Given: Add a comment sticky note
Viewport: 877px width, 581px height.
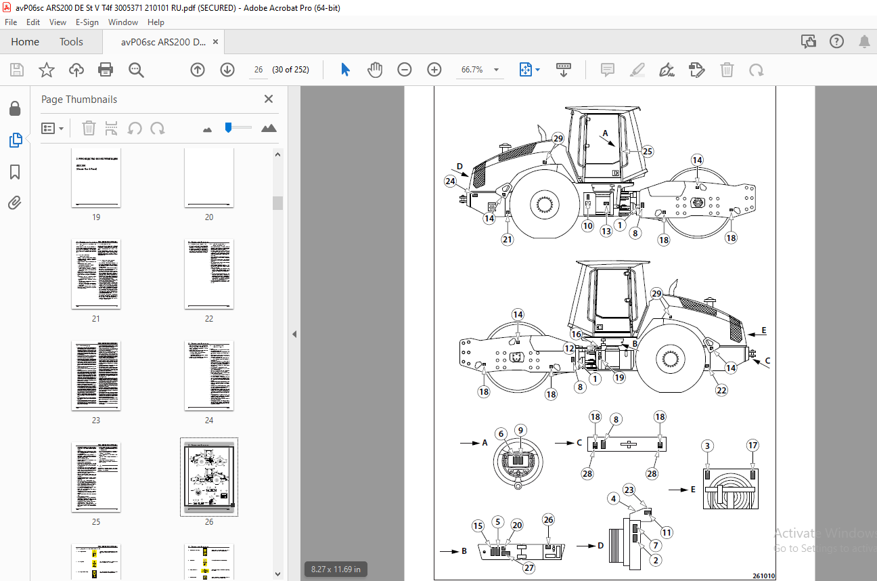Looking at the screenshot, I should pos(607,70).
